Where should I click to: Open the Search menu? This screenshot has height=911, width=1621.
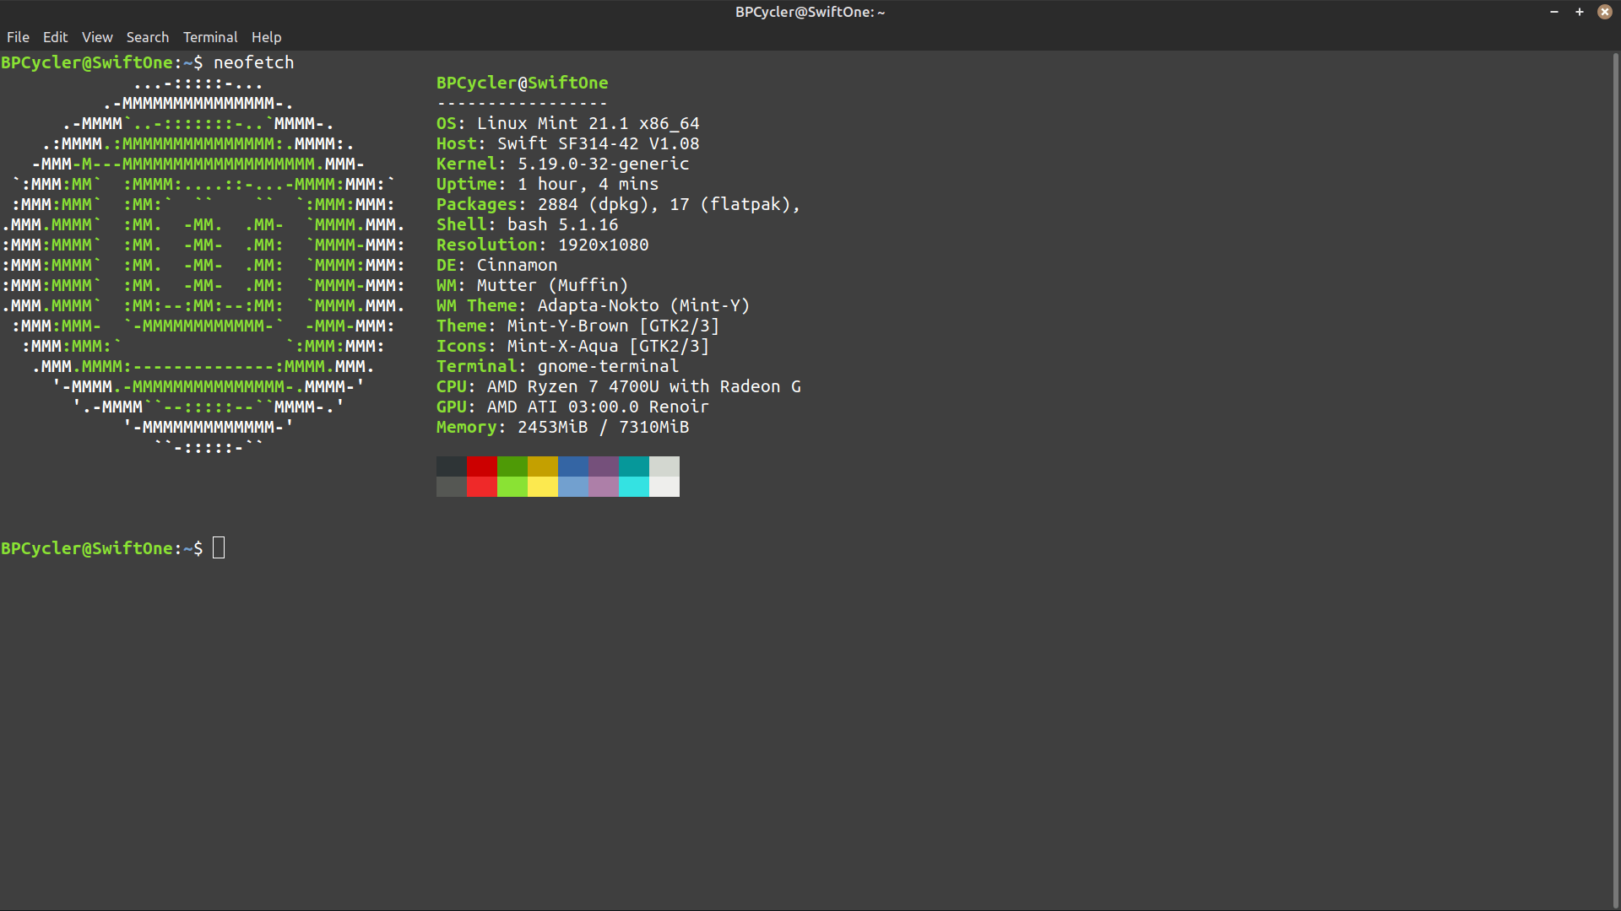point(148,37)
